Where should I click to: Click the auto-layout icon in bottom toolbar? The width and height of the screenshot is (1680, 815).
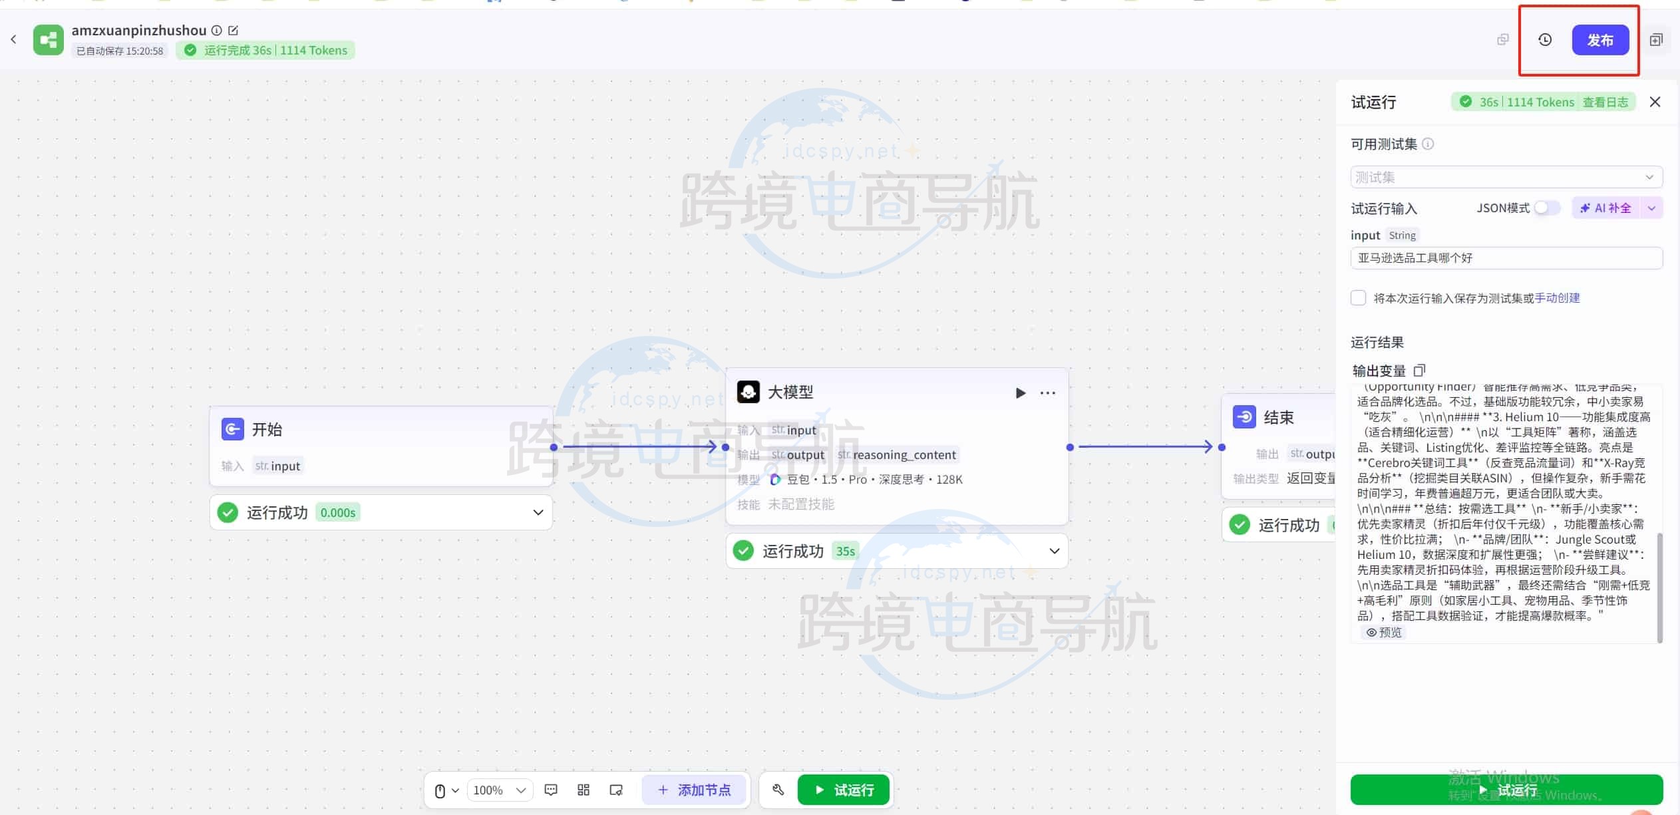[x=583, y=790]
